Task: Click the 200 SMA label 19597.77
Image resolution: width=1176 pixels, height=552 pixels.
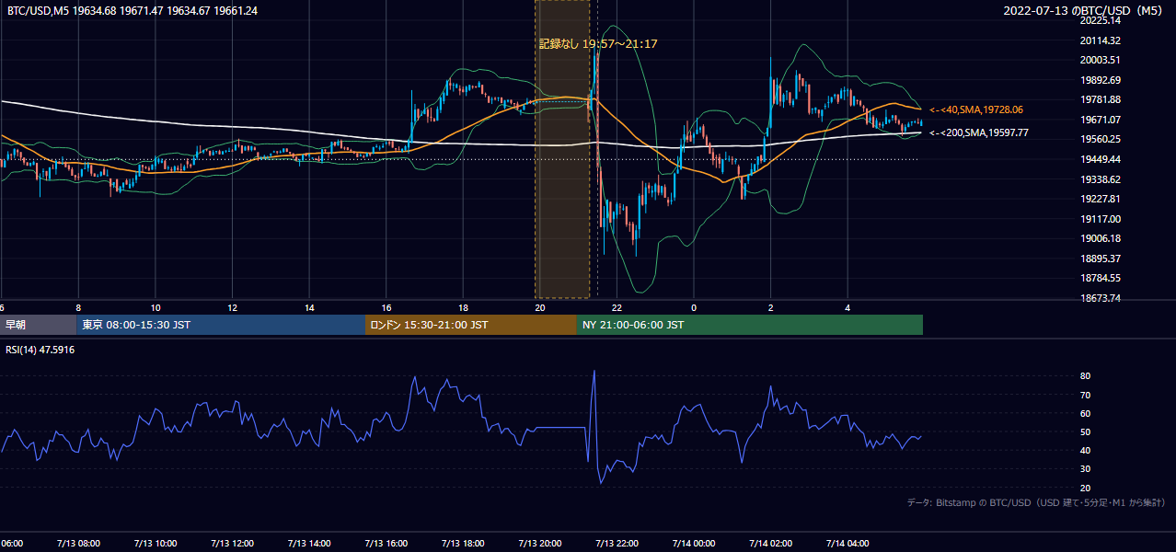Action: [x=979, y=132]
